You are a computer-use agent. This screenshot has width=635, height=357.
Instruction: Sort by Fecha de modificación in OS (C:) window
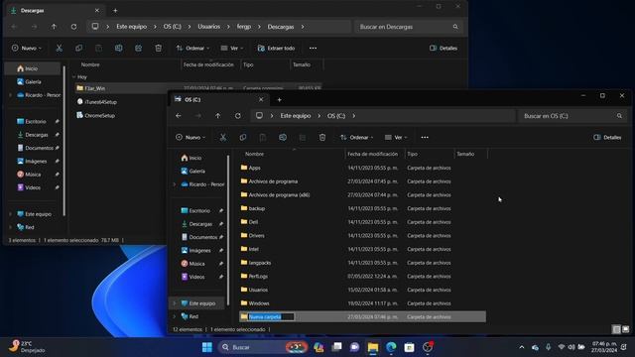coord(374,154)
